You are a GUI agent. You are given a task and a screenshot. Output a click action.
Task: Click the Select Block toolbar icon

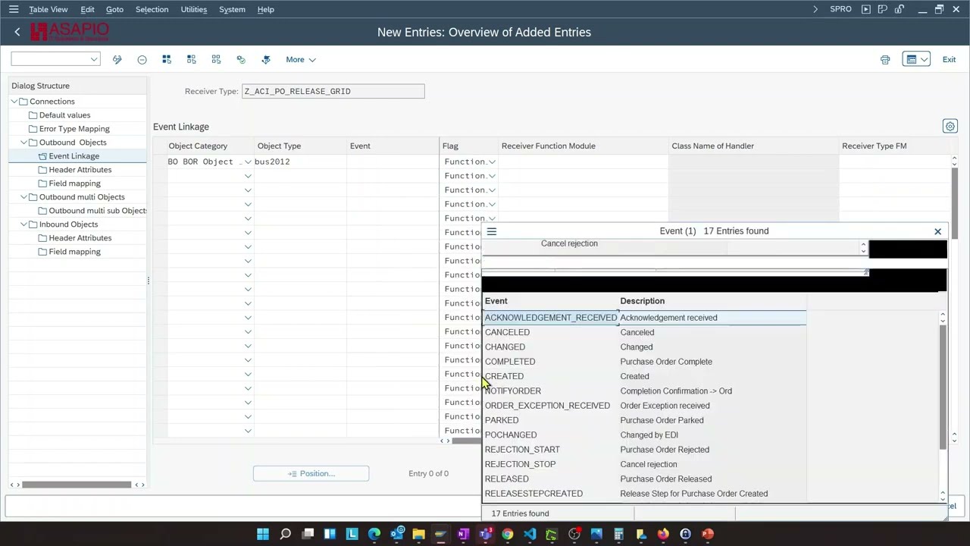tap(191, 59)
